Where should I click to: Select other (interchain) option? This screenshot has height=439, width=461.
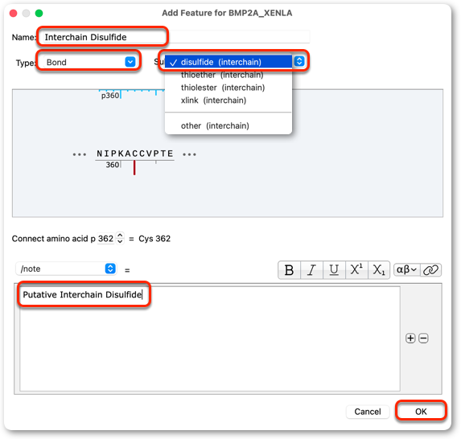(x=215, y=125)
